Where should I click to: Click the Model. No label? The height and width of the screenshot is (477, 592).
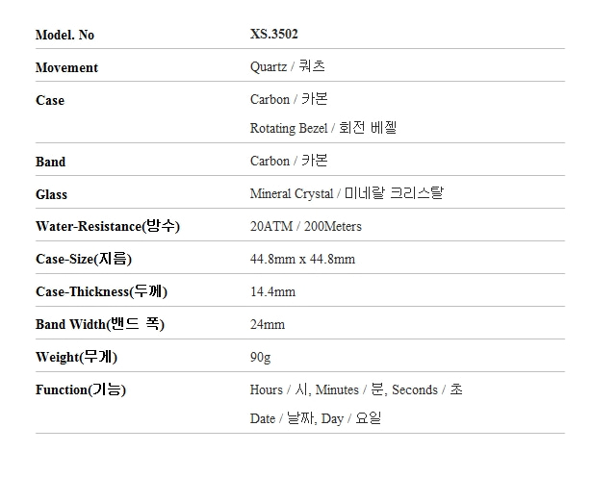click(x=64, y=35)
